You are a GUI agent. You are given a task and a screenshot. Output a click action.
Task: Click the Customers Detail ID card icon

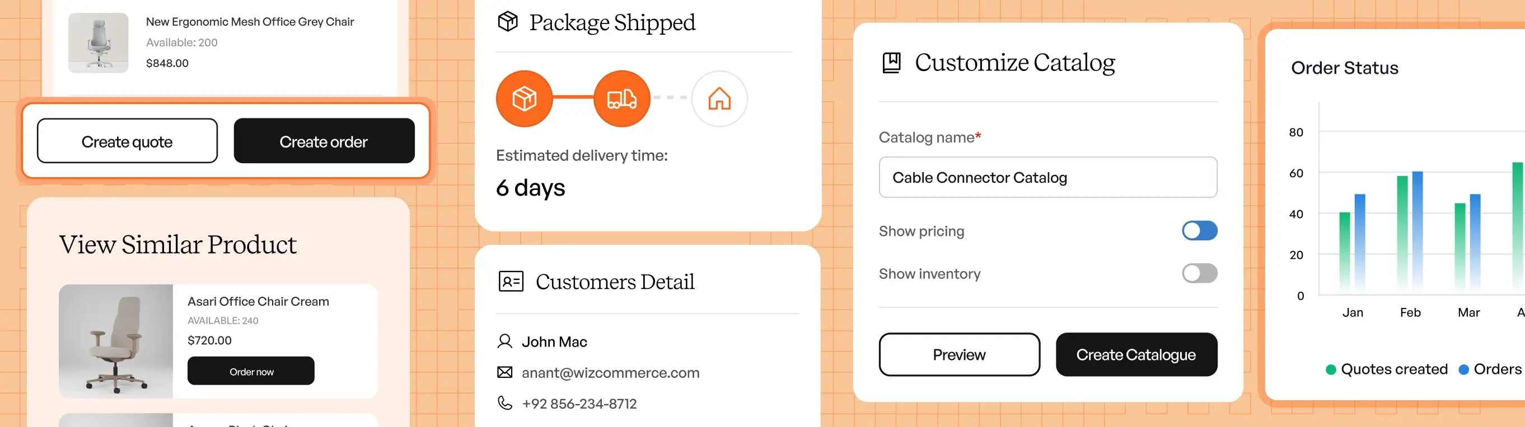(511, 282)
